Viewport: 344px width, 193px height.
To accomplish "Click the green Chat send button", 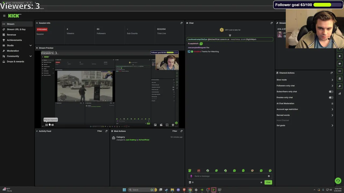I will pos(268,183).
